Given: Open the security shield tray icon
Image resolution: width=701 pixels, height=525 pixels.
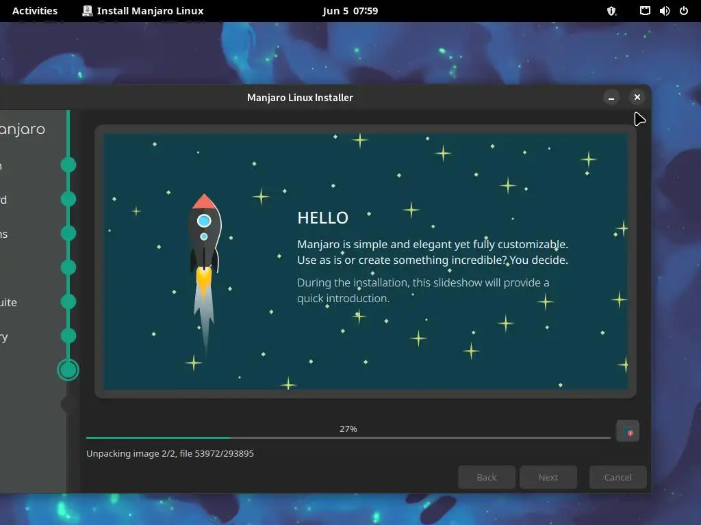Looking at the screenshot, I should (611, 11).
